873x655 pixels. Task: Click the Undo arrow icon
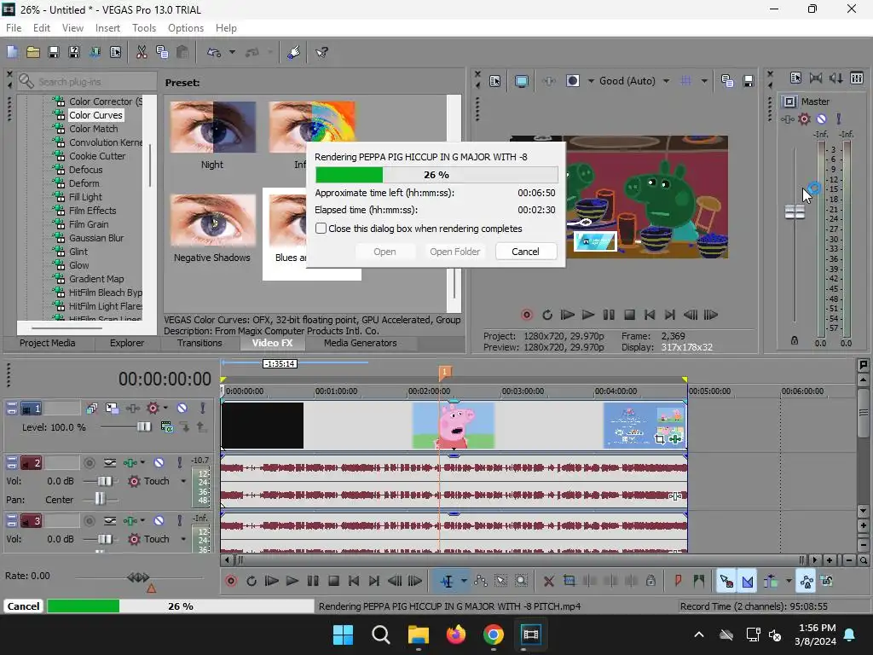tap(214, 52)
